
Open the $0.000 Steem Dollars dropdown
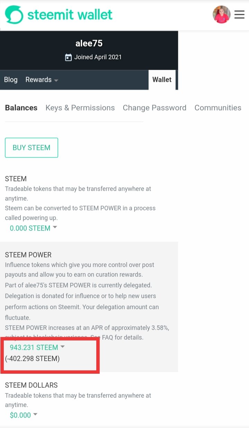click(x=24, y=415)
